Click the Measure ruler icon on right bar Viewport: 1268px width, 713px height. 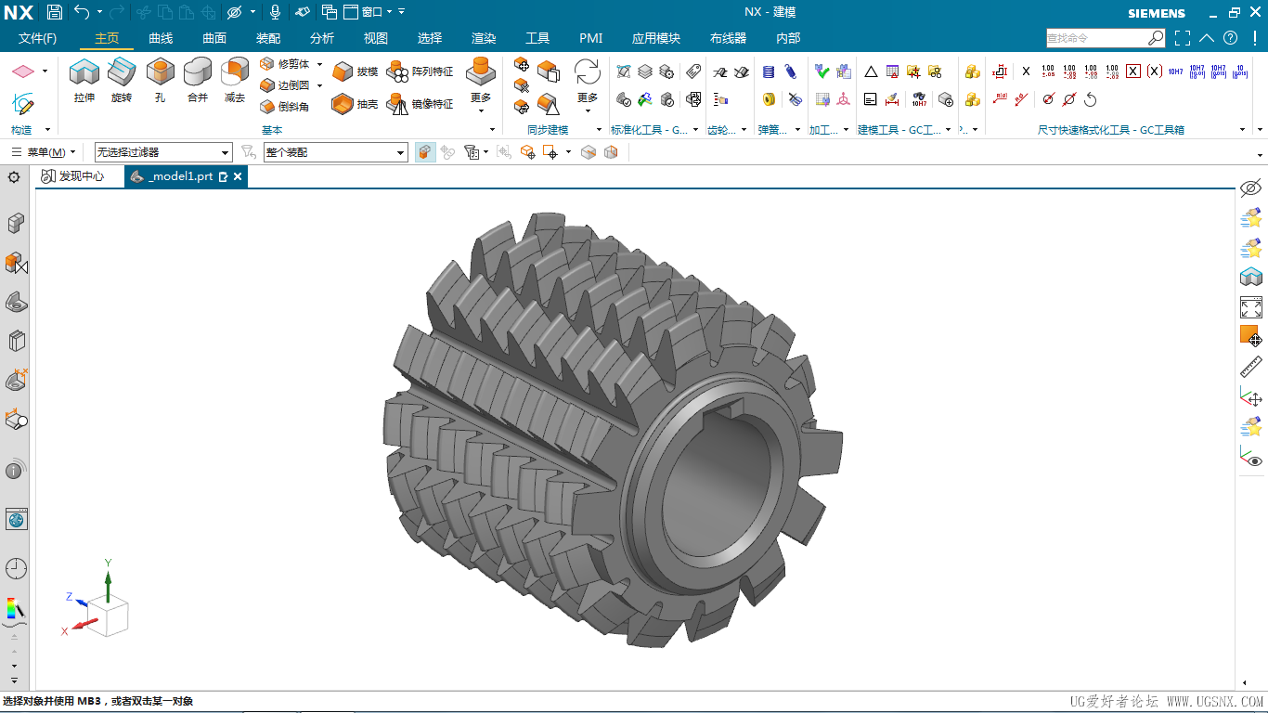(1251, 366)
